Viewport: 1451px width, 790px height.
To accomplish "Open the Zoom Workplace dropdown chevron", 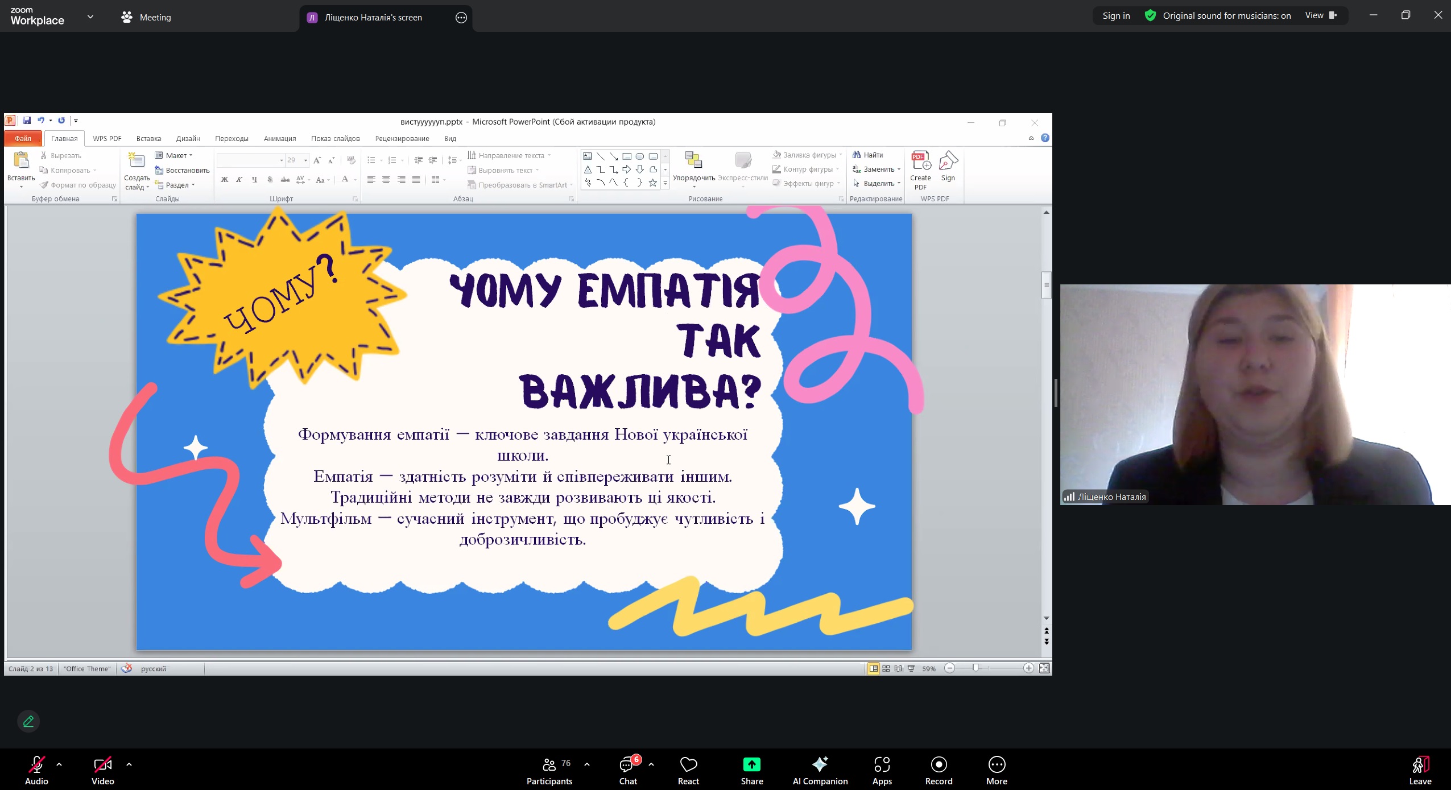I will [x=90, y=17].
